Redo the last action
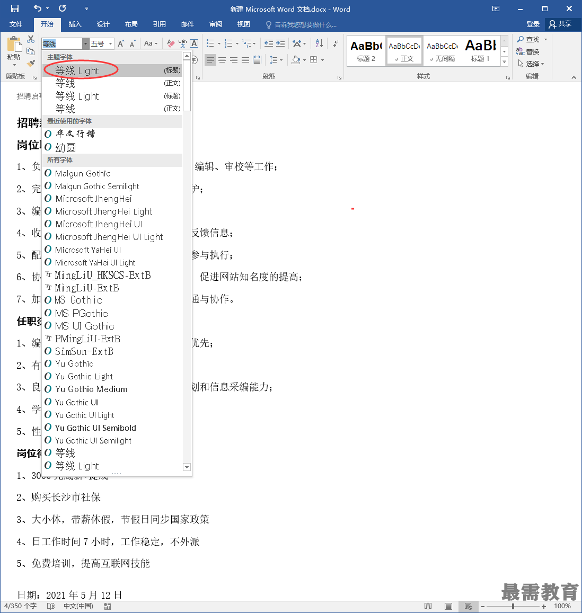 point(62,8)
